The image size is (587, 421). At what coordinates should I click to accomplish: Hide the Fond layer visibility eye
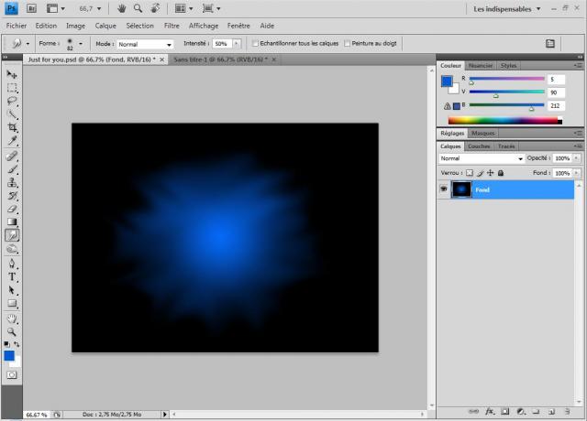444,189
